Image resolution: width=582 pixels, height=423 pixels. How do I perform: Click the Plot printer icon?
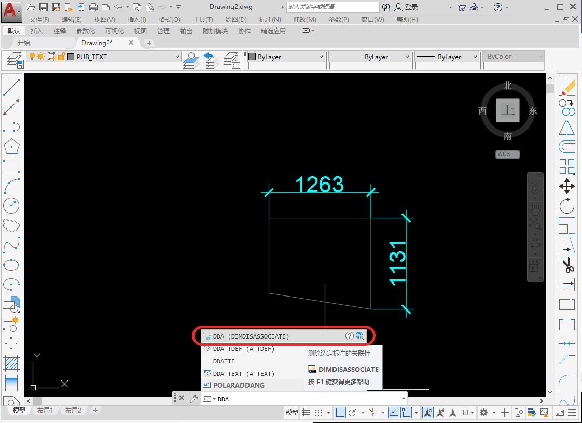(93, 7)
